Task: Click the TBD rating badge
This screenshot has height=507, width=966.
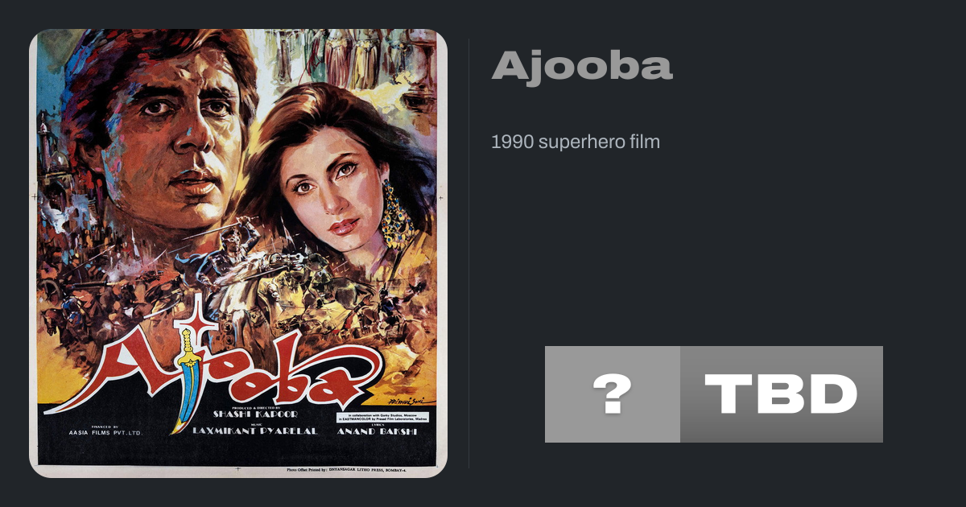Action: (782, 394)
